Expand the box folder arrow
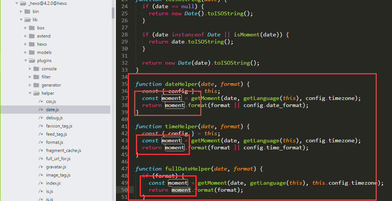The image size is (392, 201). pos(26,28)
